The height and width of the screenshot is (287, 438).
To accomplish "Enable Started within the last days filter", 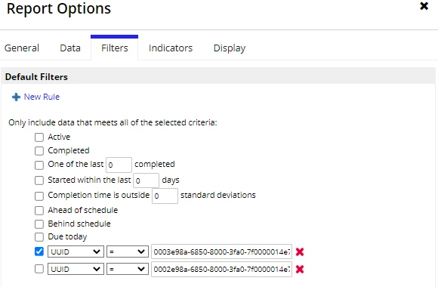I will 39,181.
